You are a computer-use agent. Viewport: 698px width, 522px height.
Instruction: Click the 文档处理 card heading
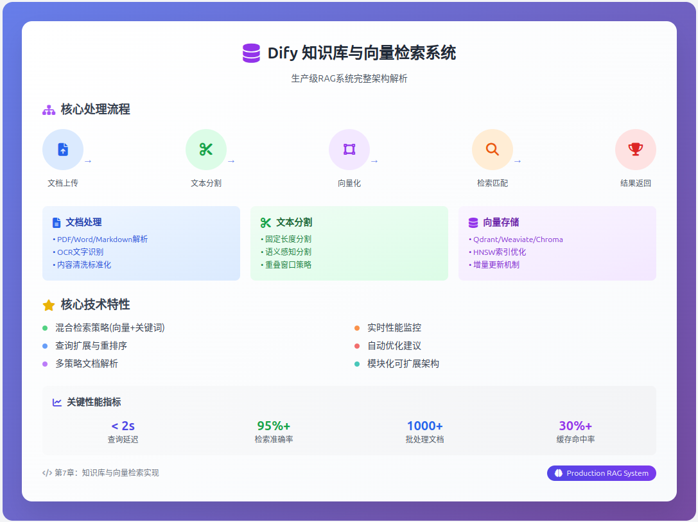tap(83, 223)
